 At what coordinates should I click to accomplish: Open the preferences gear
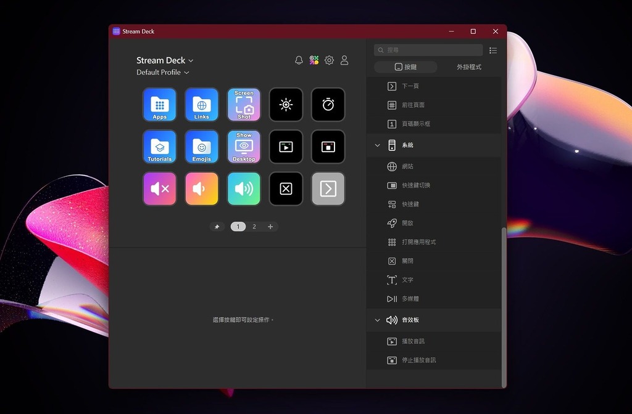329,60
